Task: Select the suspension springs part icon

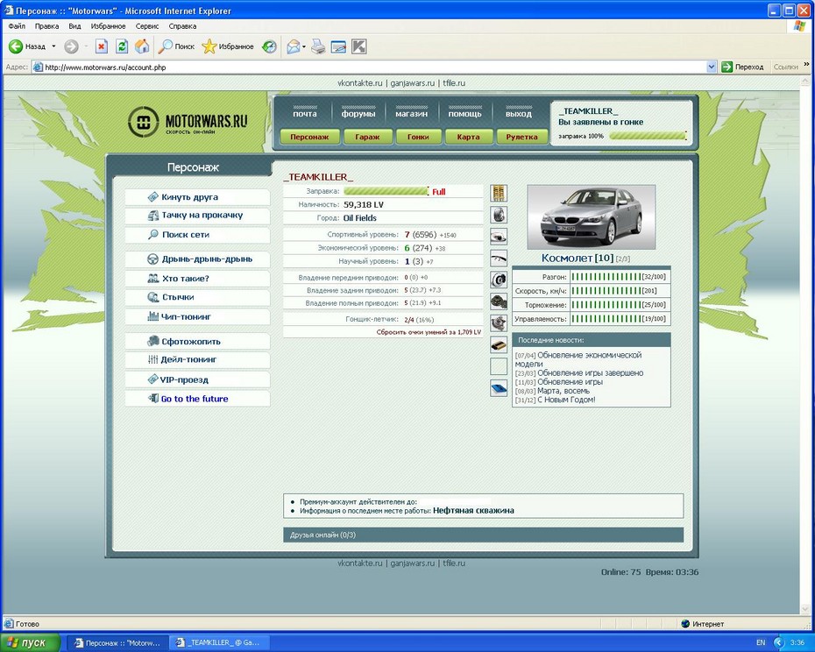Action: coord(499,194)
